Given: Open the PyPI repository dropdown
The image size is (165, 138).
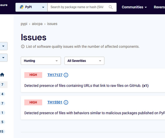Looking at the screenshot, I should click(x=31, y=7).
